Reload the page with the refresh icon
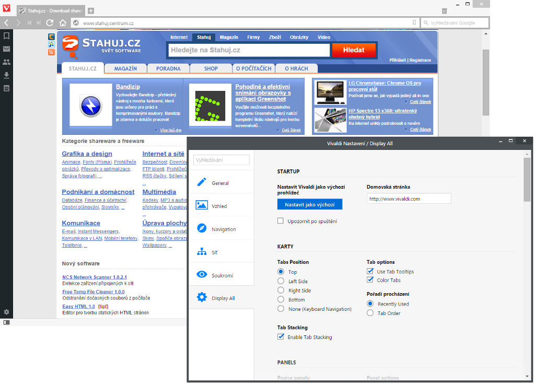Screen dimensions: 535x384 click(x=50, y=23)
